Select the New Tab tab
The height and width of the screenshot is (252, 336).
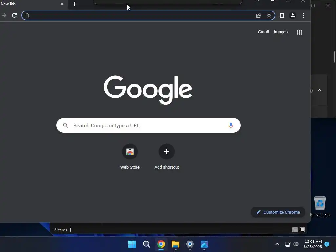click(x=30, y=4)
